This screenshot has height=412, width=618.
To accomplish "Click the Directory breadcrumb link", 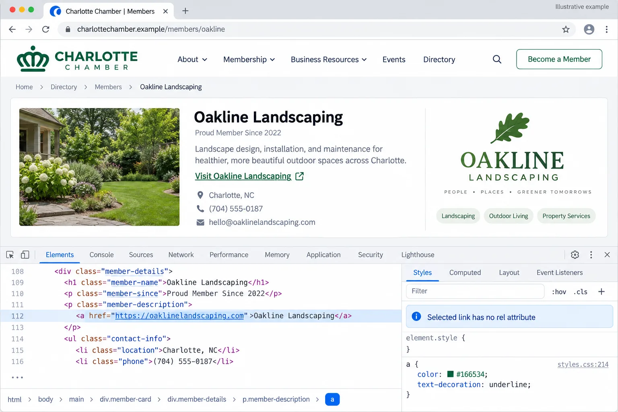I will point(64,87).
